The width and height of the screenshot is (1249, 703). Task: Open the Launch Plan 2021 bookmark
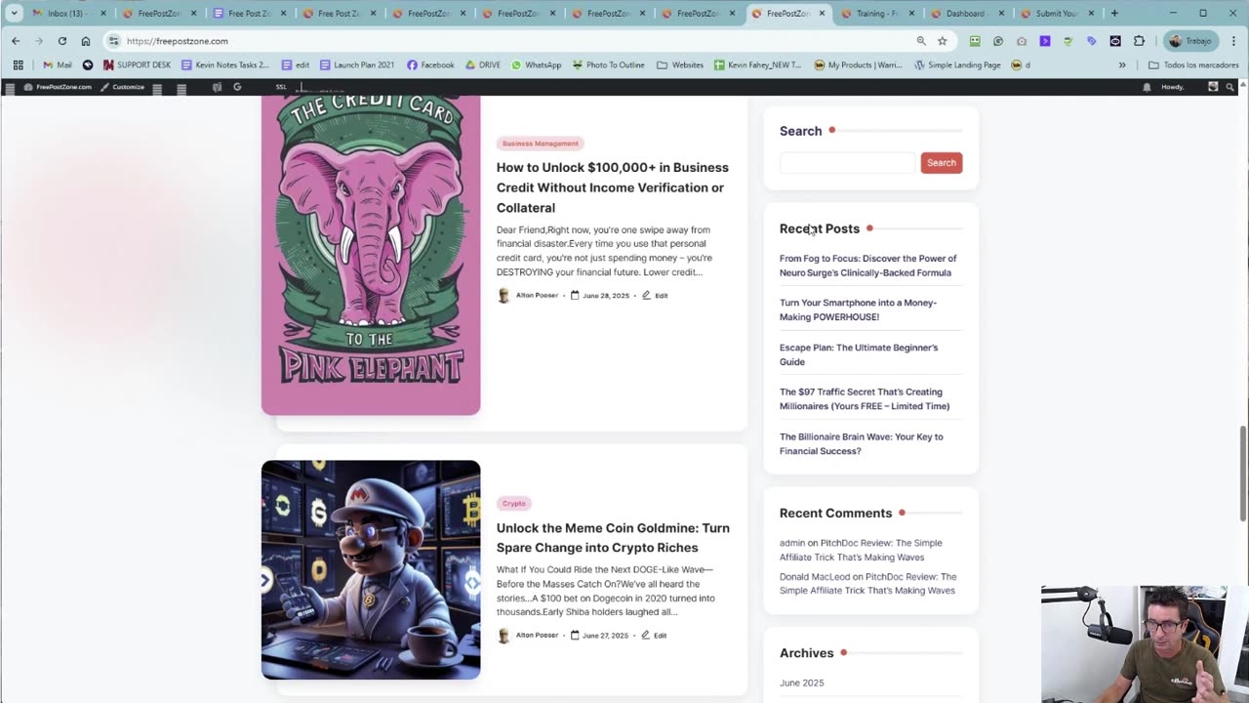(357, 64)
